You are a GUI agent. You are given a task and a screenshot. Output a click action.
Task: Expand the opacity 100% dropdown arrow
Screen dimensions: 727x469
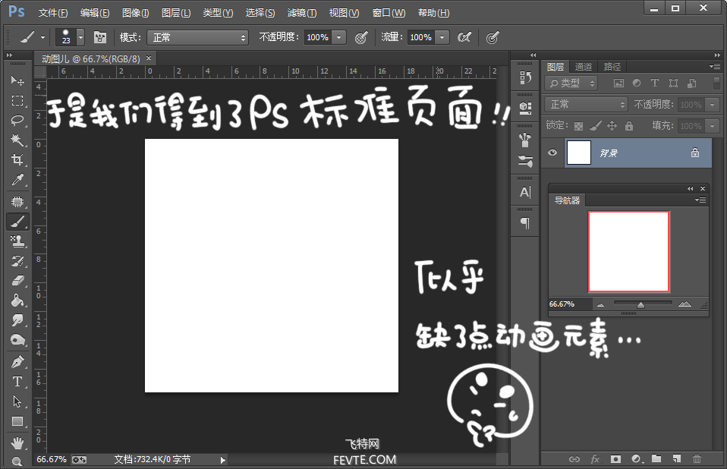point(338,37)
